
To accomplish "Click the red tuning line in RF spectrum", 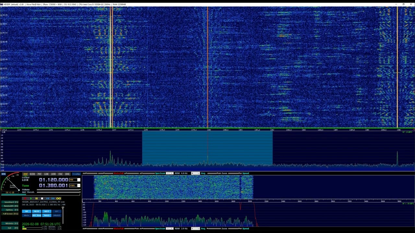I will coord(208,149).
